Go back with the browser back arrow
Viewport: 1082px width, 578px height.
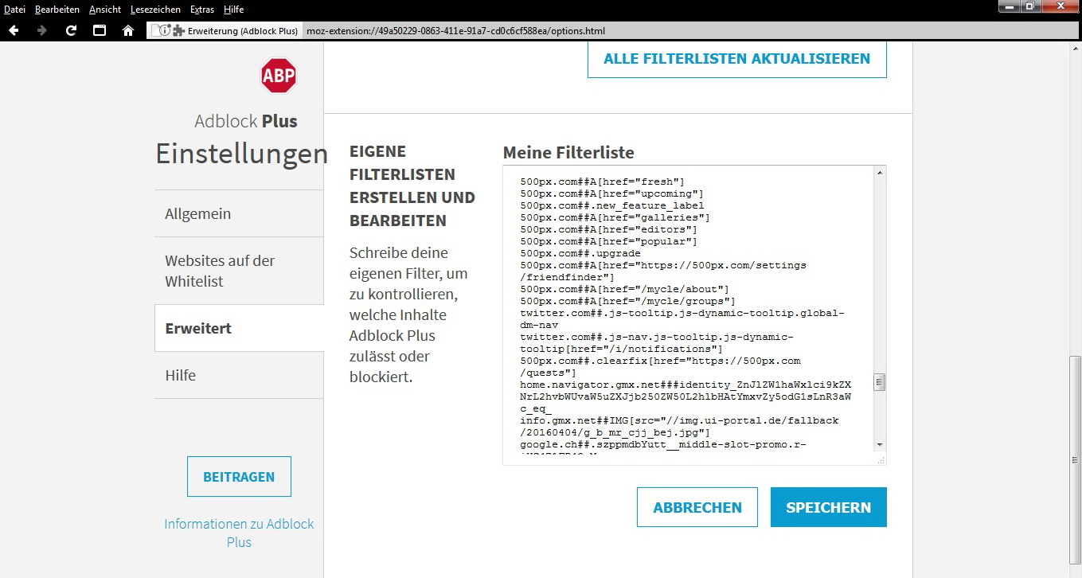[14, 31]
